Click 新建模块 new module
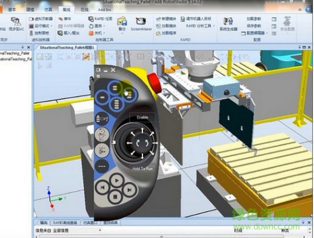The height and width of the screenshot is (238, 314). (166, 19)
